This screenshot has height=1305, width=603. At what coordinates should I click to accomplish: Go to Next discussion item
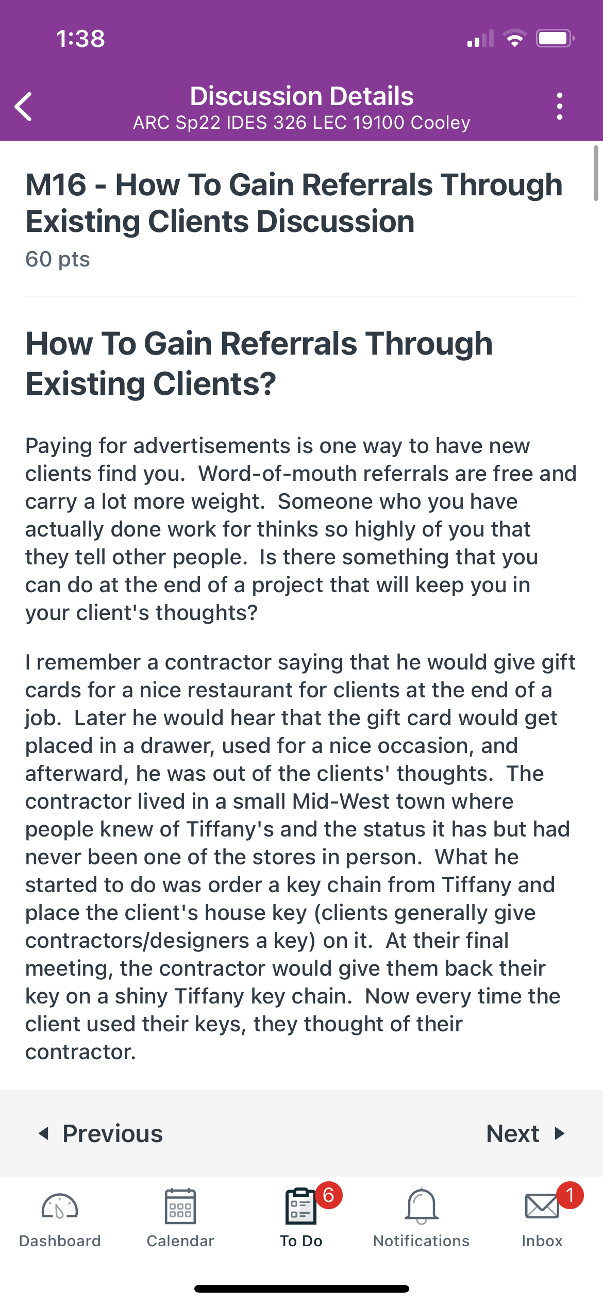point(526,1133)
